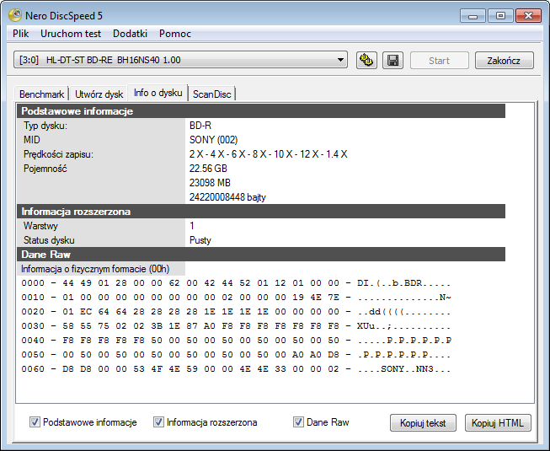
Task: Click the drive options icon next to drive selector
Action: pyautogui.click(x=366, y=61)
